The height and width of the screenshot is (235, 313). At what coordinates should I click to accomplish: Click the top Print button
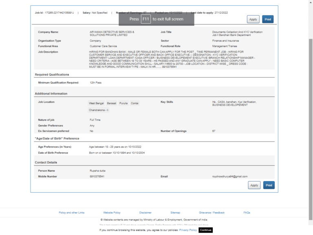tap(268, 19)
